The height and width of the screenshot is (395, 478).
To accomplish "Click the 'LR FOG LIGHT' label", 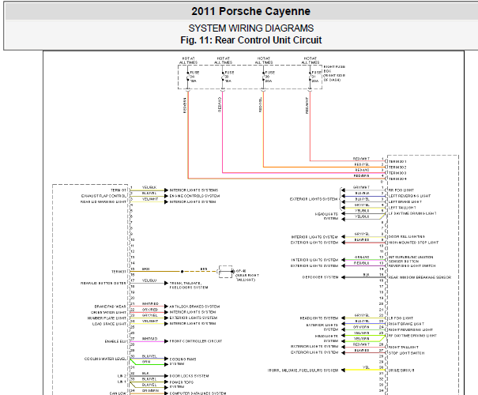I will [x=401, y=318].
